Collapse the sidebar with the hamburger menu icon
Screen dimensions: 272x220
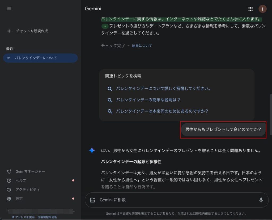pos(9,9)
